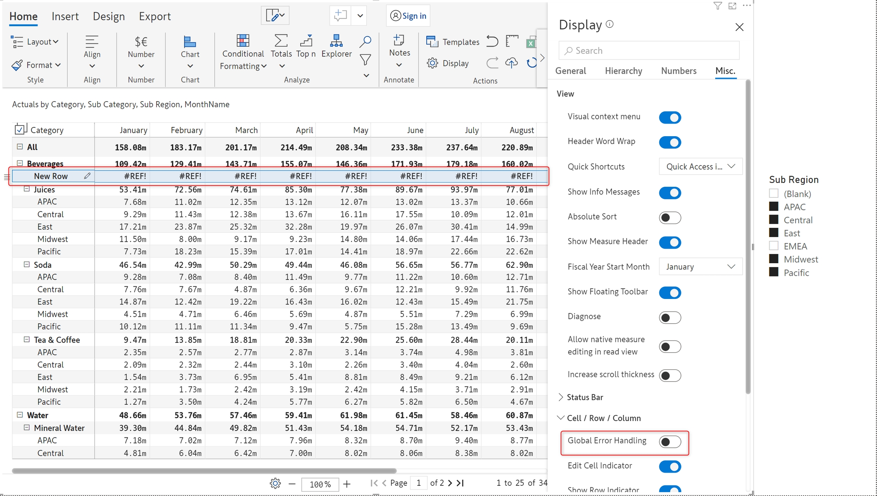Click the horizontal scrollbar below table

(204, 471)
